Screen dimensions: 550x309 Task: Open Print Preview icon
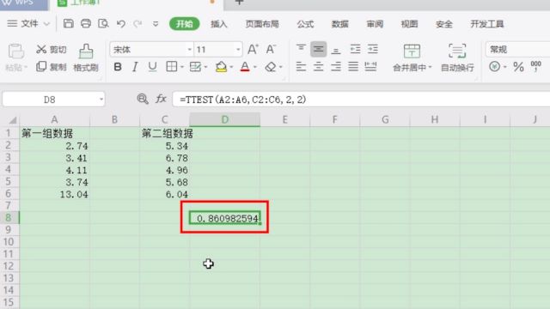pos(103,24)
